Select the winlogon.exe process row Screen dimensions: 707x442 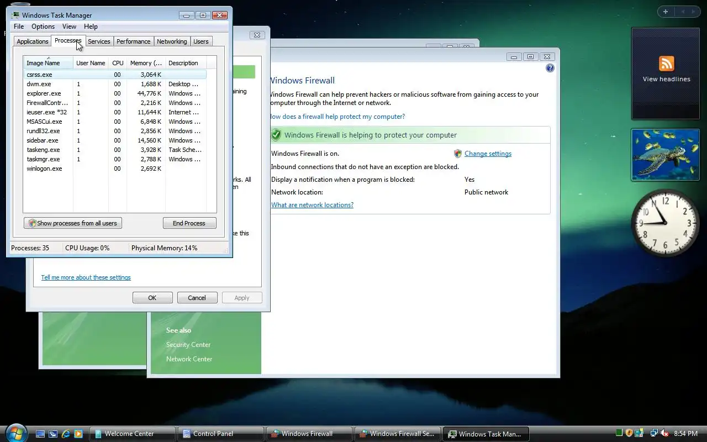[x=115, y=169]
